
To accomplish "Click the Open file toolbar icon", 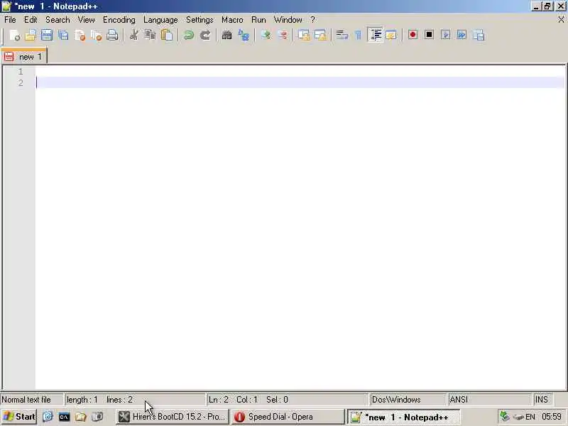I will (x=31, y=35).
